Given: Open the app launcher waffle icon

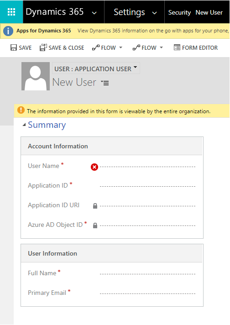Looking at the screenshot, I should click(11, 12).
